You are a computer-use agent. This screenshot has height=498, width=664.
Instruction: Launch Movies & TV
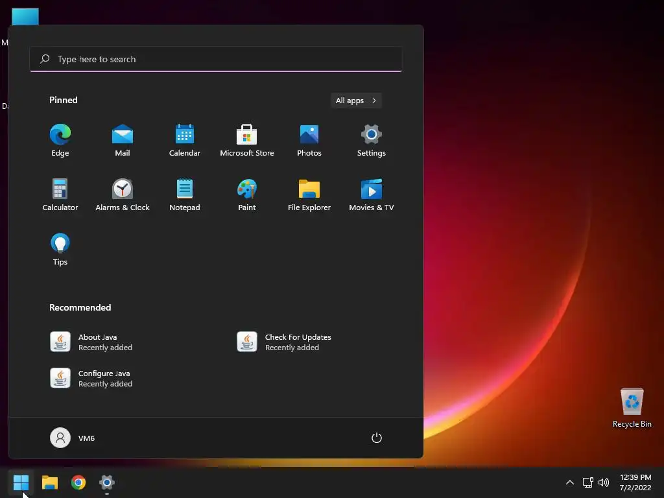tap(372, 195)
